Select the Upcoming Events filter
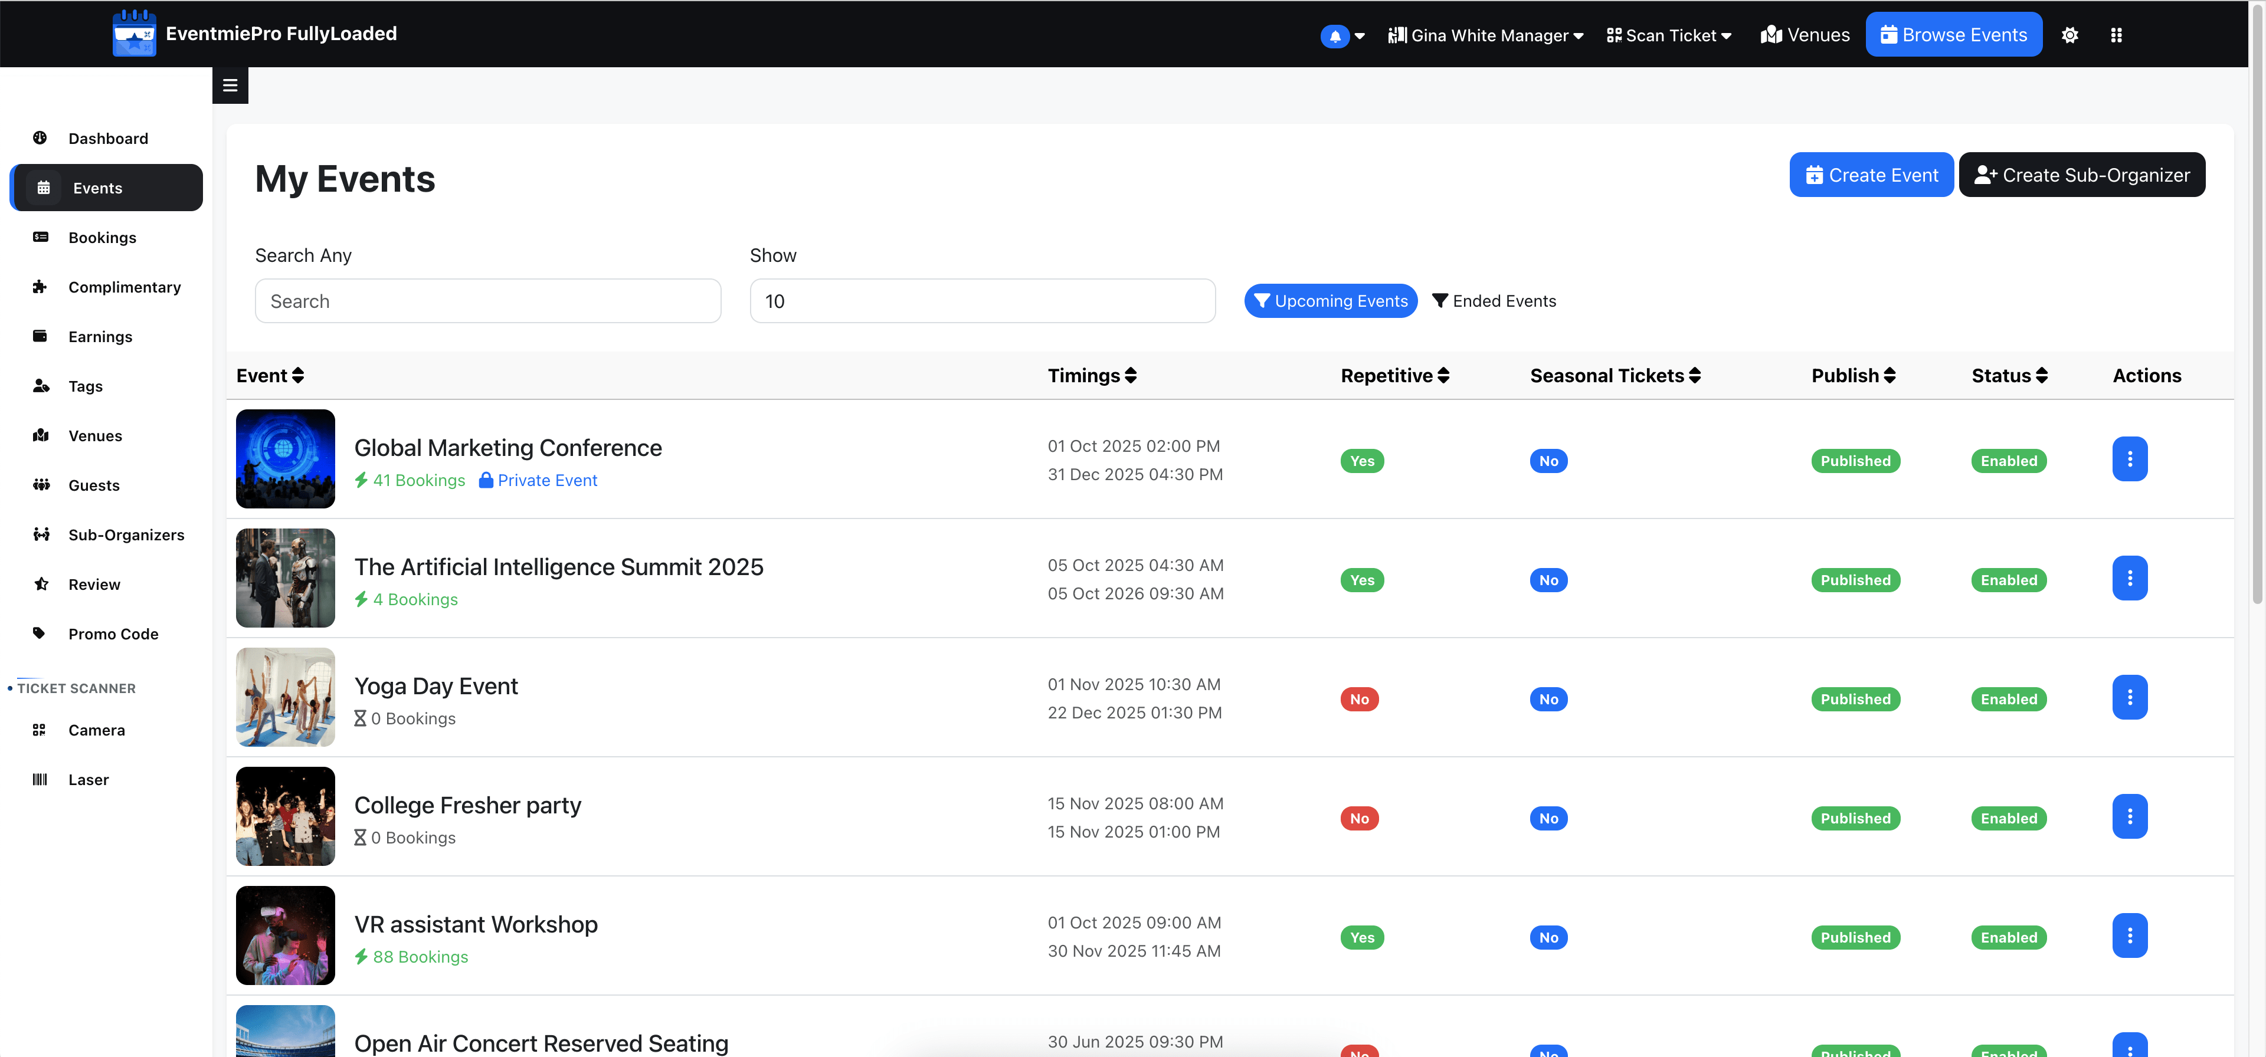This screenshot has width=2266, height=1057. click(x=1330, y=301)
